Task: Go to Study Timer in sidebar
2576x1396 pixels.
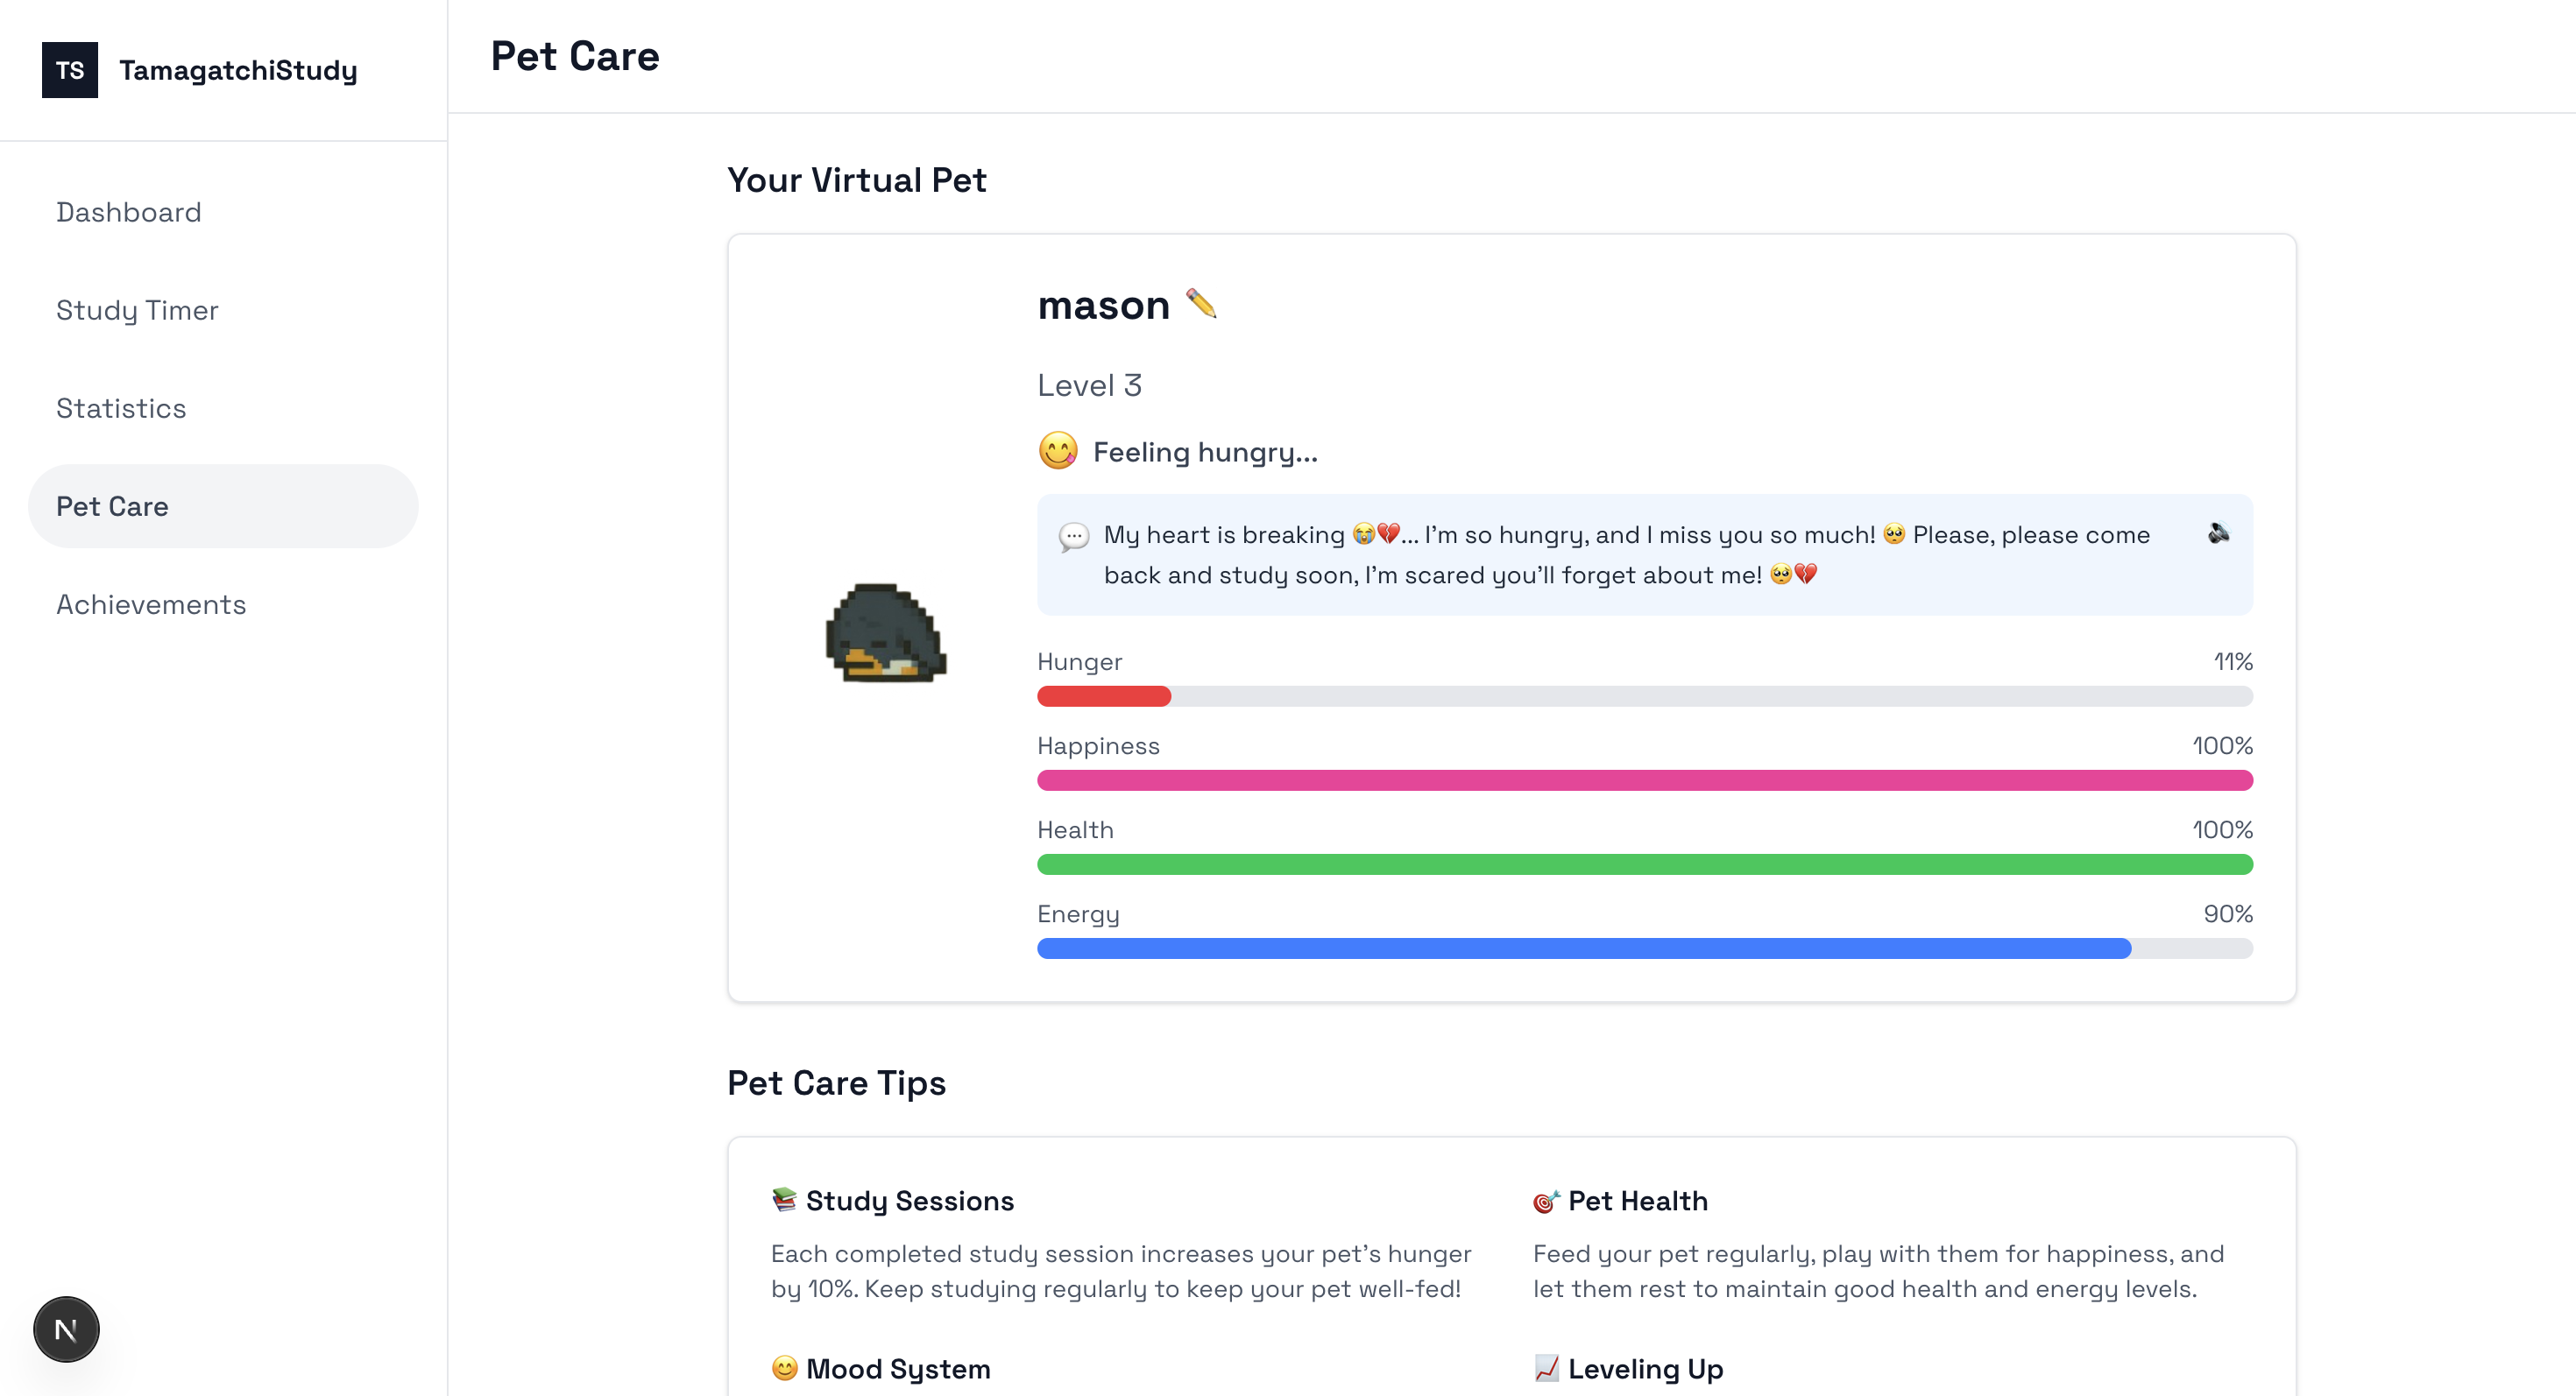Action: tap(137, 310)
